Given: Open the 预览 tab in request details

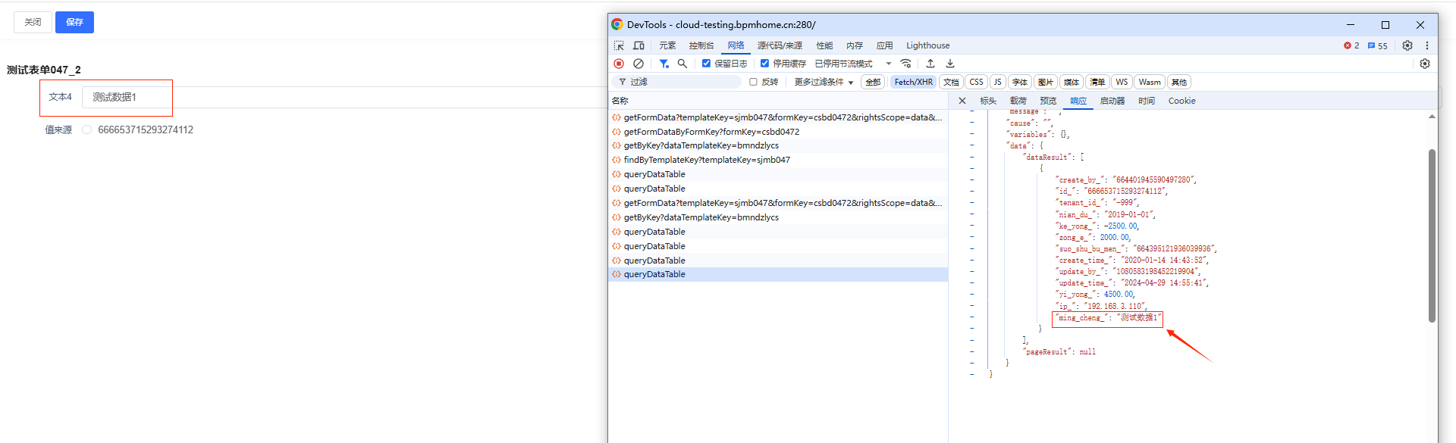Looking at the screenshot, I should [1048, 101].
